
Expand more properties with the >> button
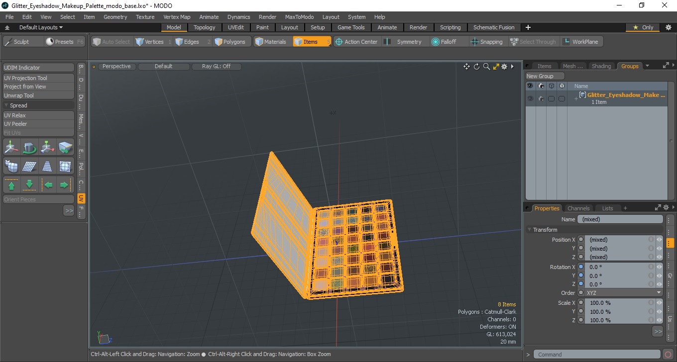click(658, 331)
